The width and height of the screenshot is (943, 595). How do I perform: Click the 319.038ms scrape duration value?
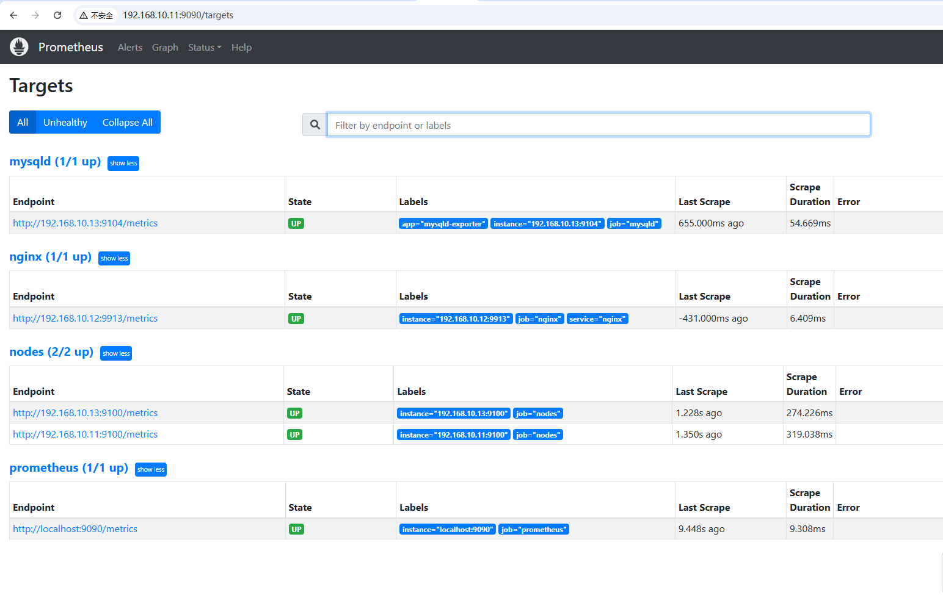809,435
